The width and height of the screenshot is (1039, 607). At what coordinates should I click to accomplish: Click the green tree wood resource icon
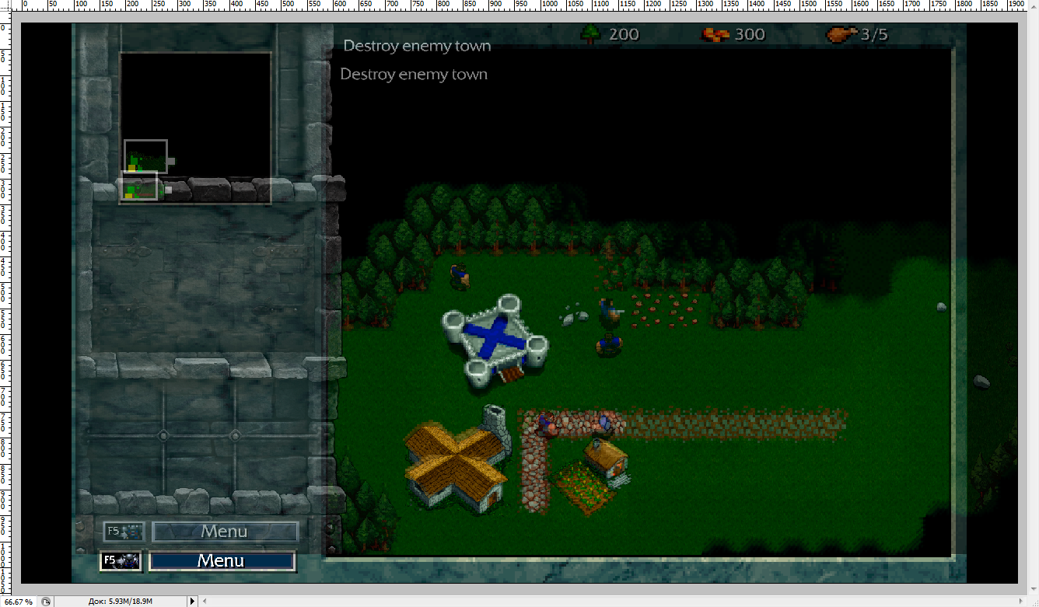[x=591, y=34]
